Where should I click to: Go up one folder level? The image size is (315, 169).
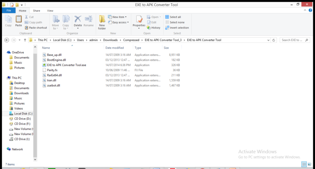[25, 40]
